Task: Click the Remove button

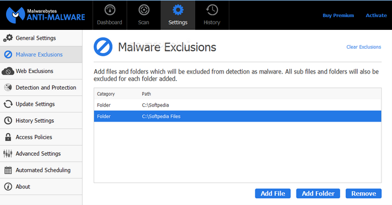Action: coord(363,193)
